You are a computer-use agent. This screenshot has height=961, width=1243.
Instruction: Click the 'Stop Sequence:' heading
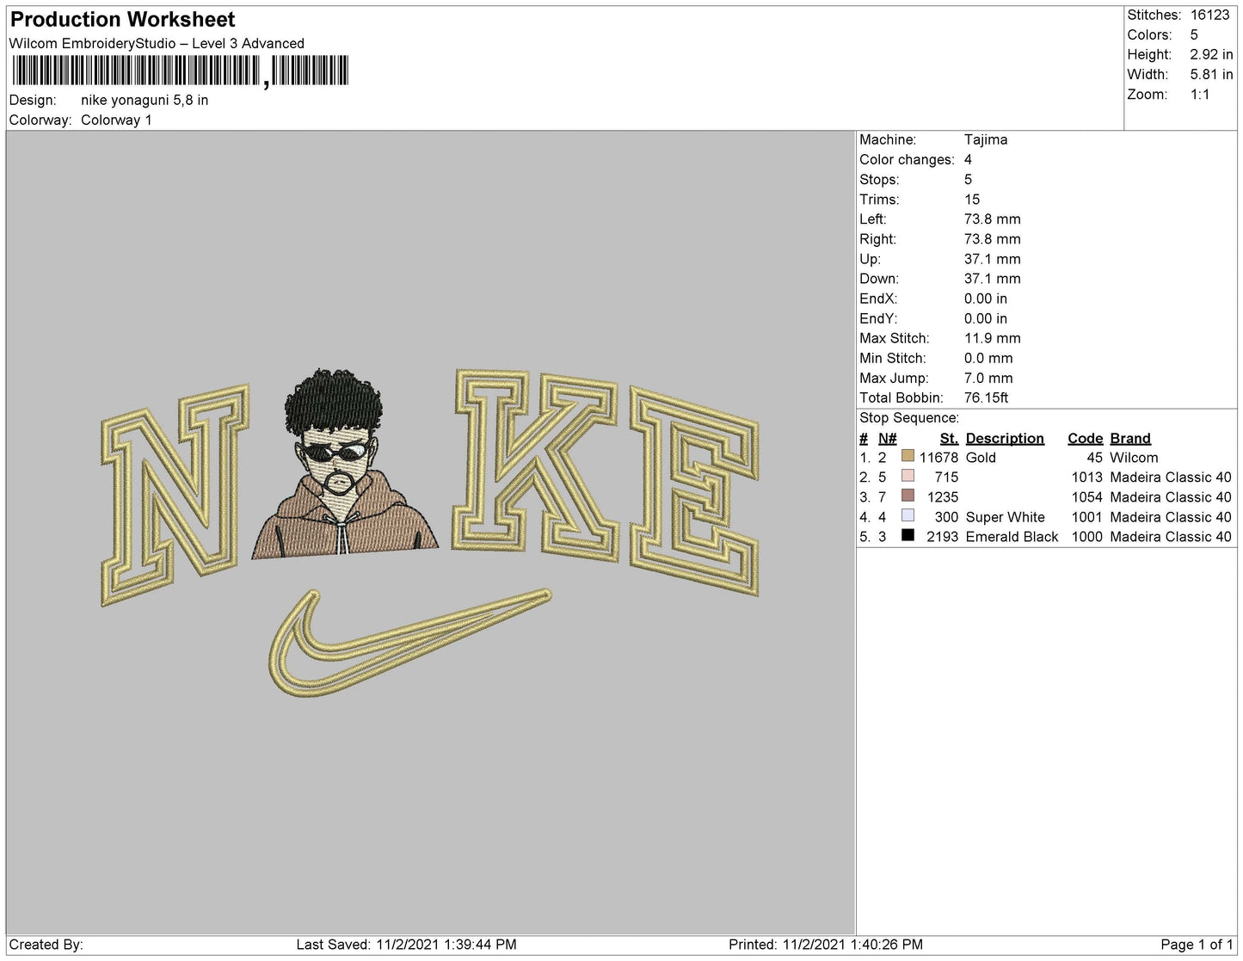point(909,417)
